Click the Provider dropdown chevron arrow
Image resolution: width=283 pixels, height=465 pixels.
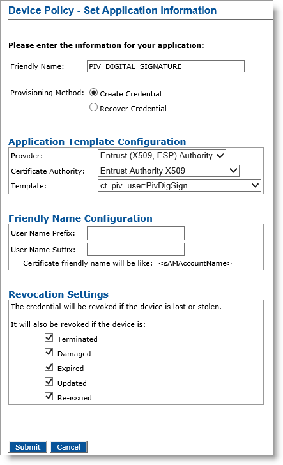coord(220,156)
